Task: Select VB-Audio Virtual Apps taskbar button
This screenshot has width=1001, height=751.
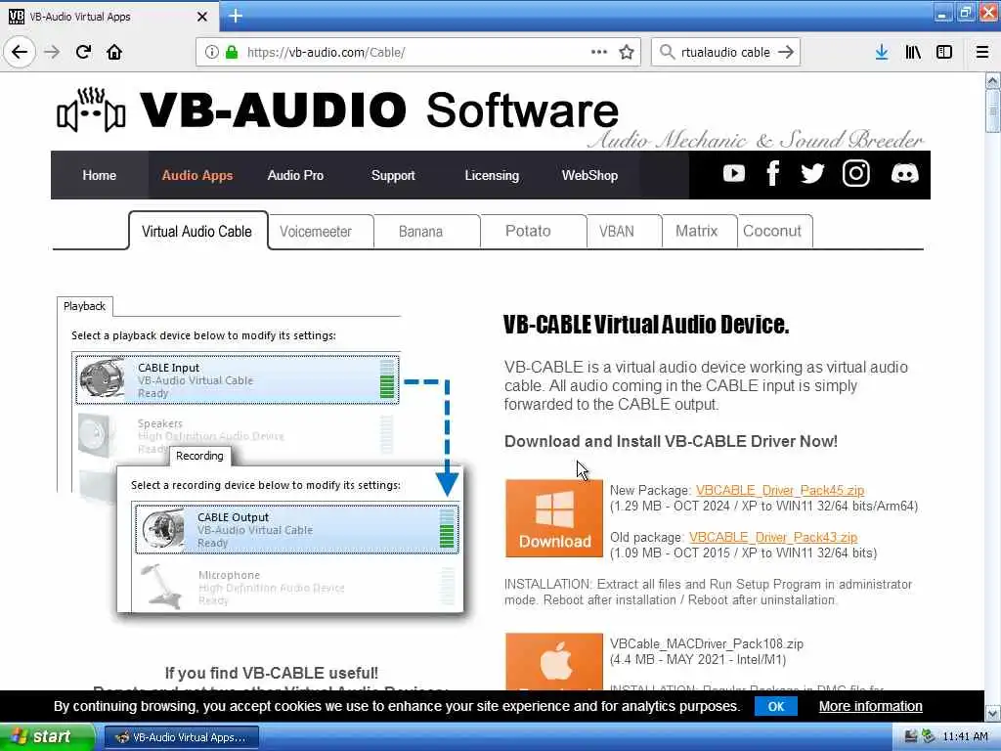Action: click(181, 737)
